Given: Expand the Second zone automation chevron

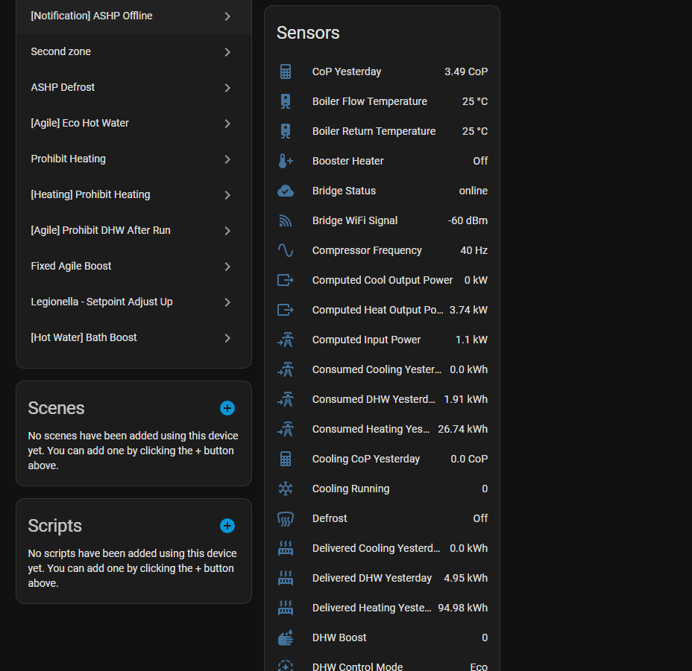Looking at the screenshot, I should click(x=227, y=52).
